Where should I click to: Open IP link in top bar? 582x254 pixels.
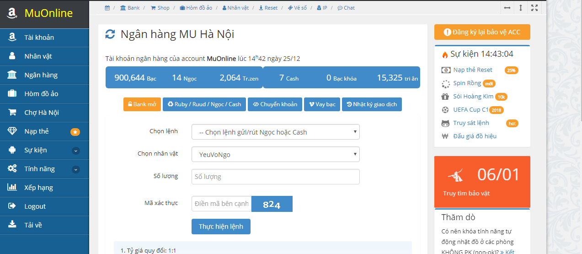coord(322,8)
